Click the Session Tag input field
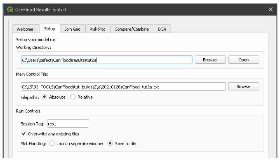This screenshot has height=161, width=280. click(68, 124)
